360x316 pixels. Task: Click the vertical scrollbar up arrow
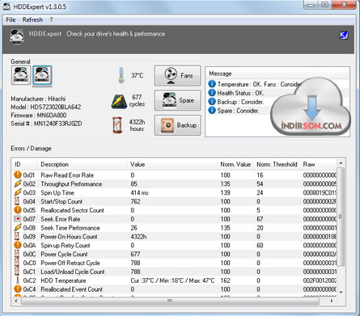[x=341, y=163]
